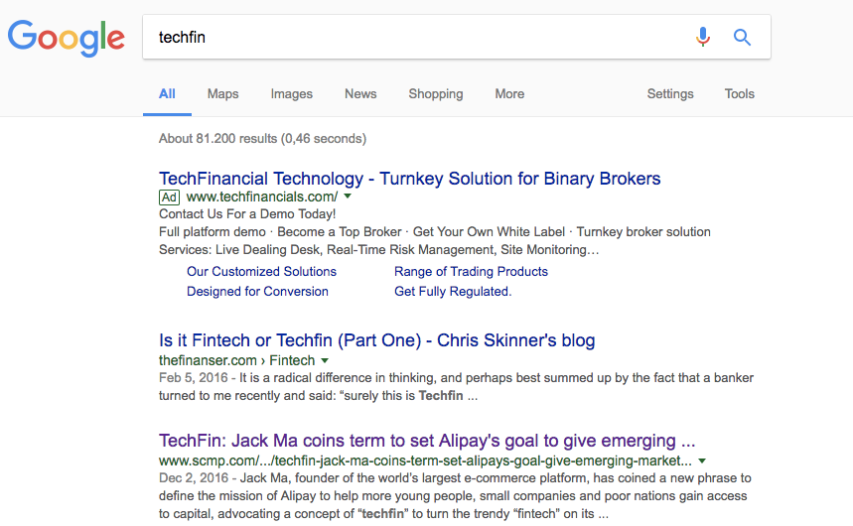The height and width of the screenshot is (526, 853).
Task: Click the Get Fully Regulated sitelink
Action: click(452, 292)
